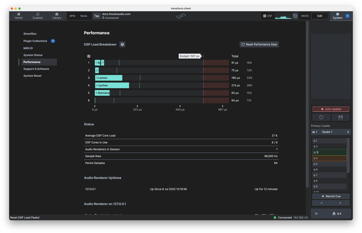Select Plugin Collections in the sidebar
Screen dimensions: 362x233
(35, 41)
